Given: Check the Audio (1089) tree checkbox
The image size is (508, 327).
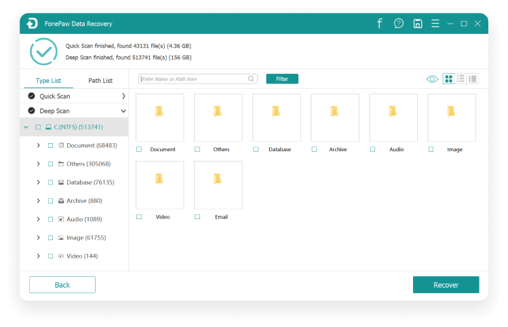Looking at the screenshot, I should pos(51,219).
